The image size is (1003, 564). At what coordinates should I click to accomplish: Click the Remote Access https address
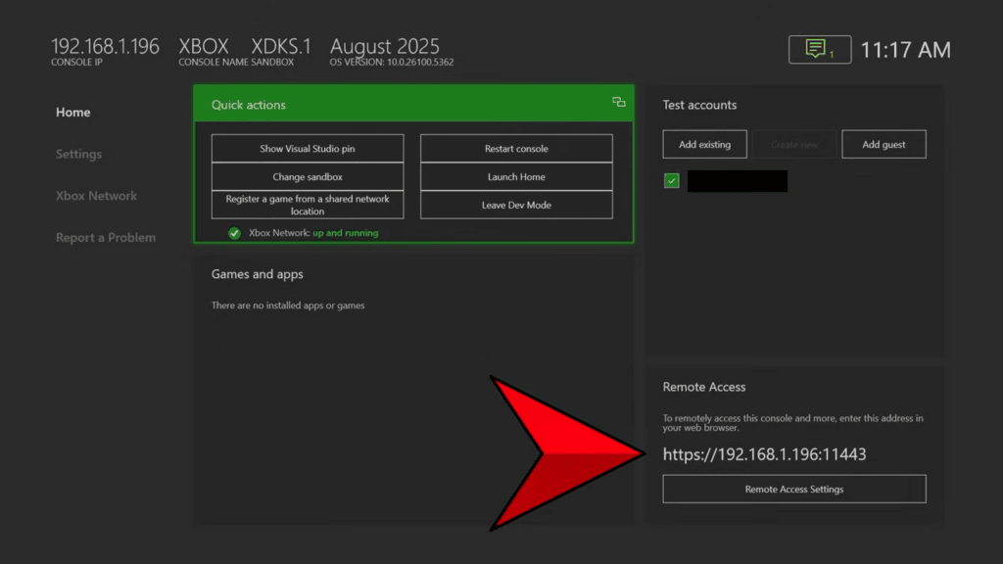pyautogui.click(x=766, y=453)
